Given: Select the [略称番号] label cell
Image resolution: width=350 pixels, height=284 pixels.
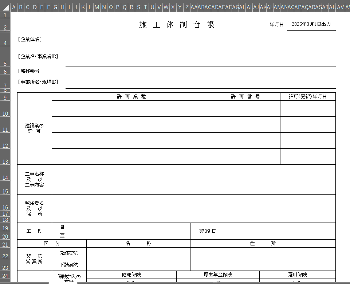Looking at the screenshot, I should [x=30, y=71].
